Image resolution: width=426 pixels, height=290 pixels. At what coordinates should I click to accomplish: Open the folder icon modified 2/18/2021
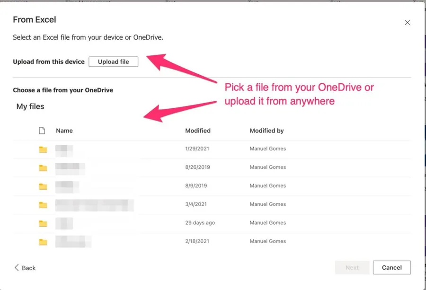pos(43,242)
